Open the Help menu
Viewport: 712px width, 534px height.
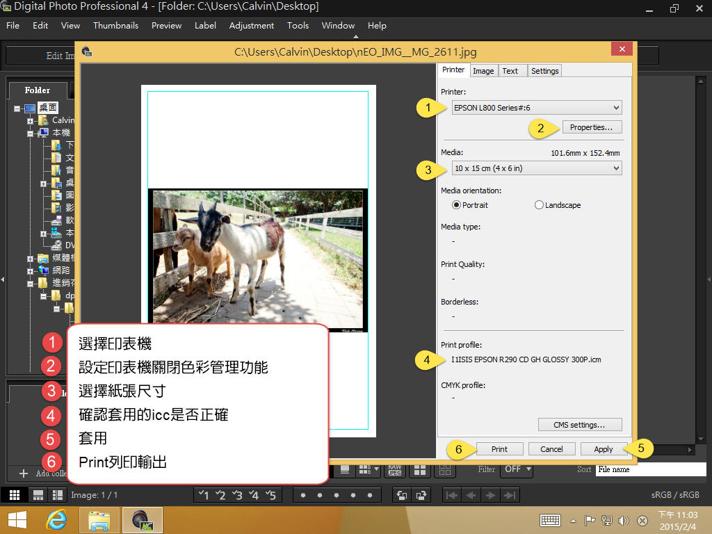pos(377,26)
